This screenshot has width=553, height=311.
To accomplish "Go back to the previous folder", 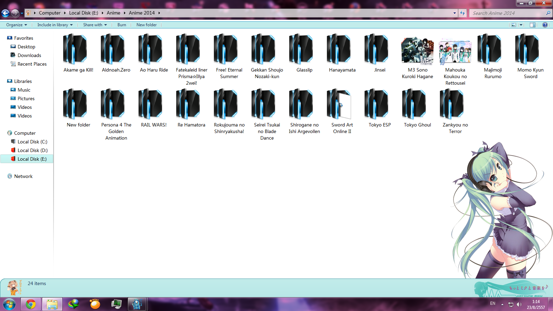I will [x=6, y=13].
